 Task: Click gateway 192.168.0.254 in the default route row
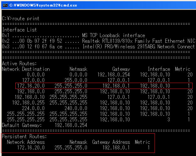[114, 75]
